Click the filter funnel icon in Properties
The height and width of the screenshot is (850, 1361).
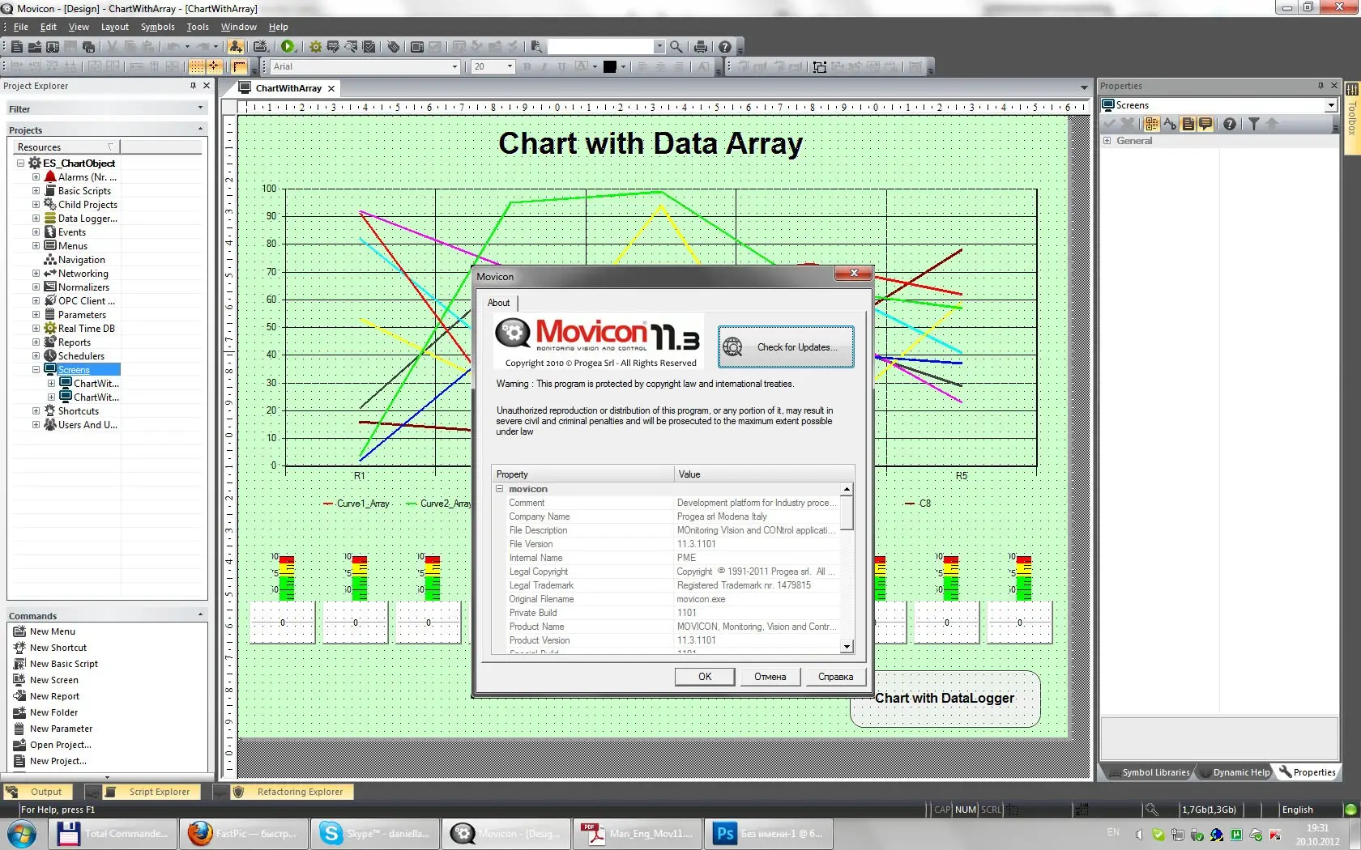click(1254, 124)
